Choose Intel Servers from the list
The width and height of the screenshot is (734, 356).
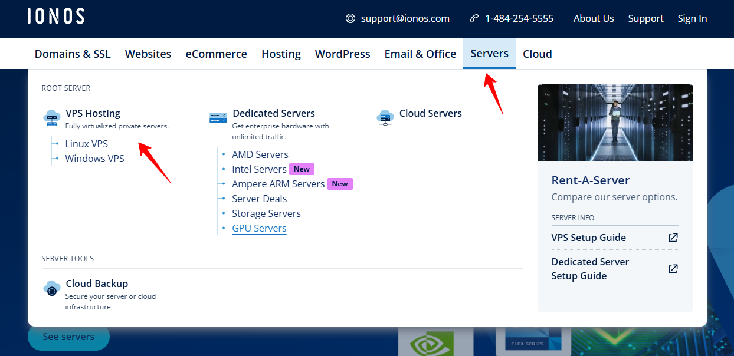pos(259,169)
